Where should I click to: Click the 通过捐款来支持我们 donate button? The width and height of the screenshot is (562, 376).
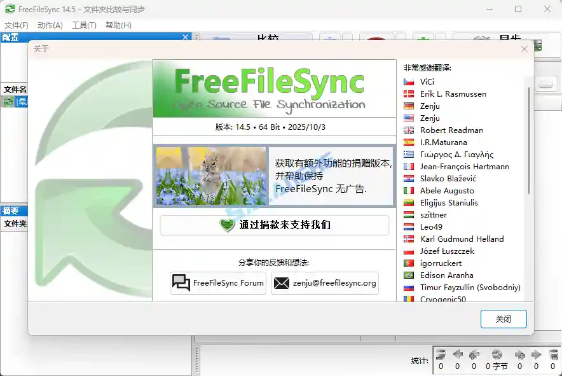[x=274, y=225]
